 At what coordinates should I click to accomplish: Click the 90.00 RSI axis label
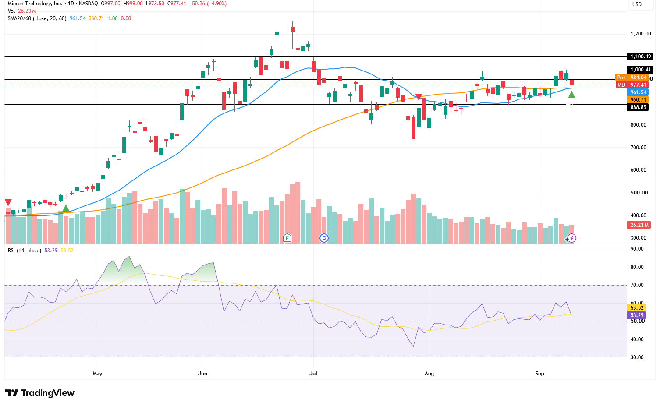637,249
